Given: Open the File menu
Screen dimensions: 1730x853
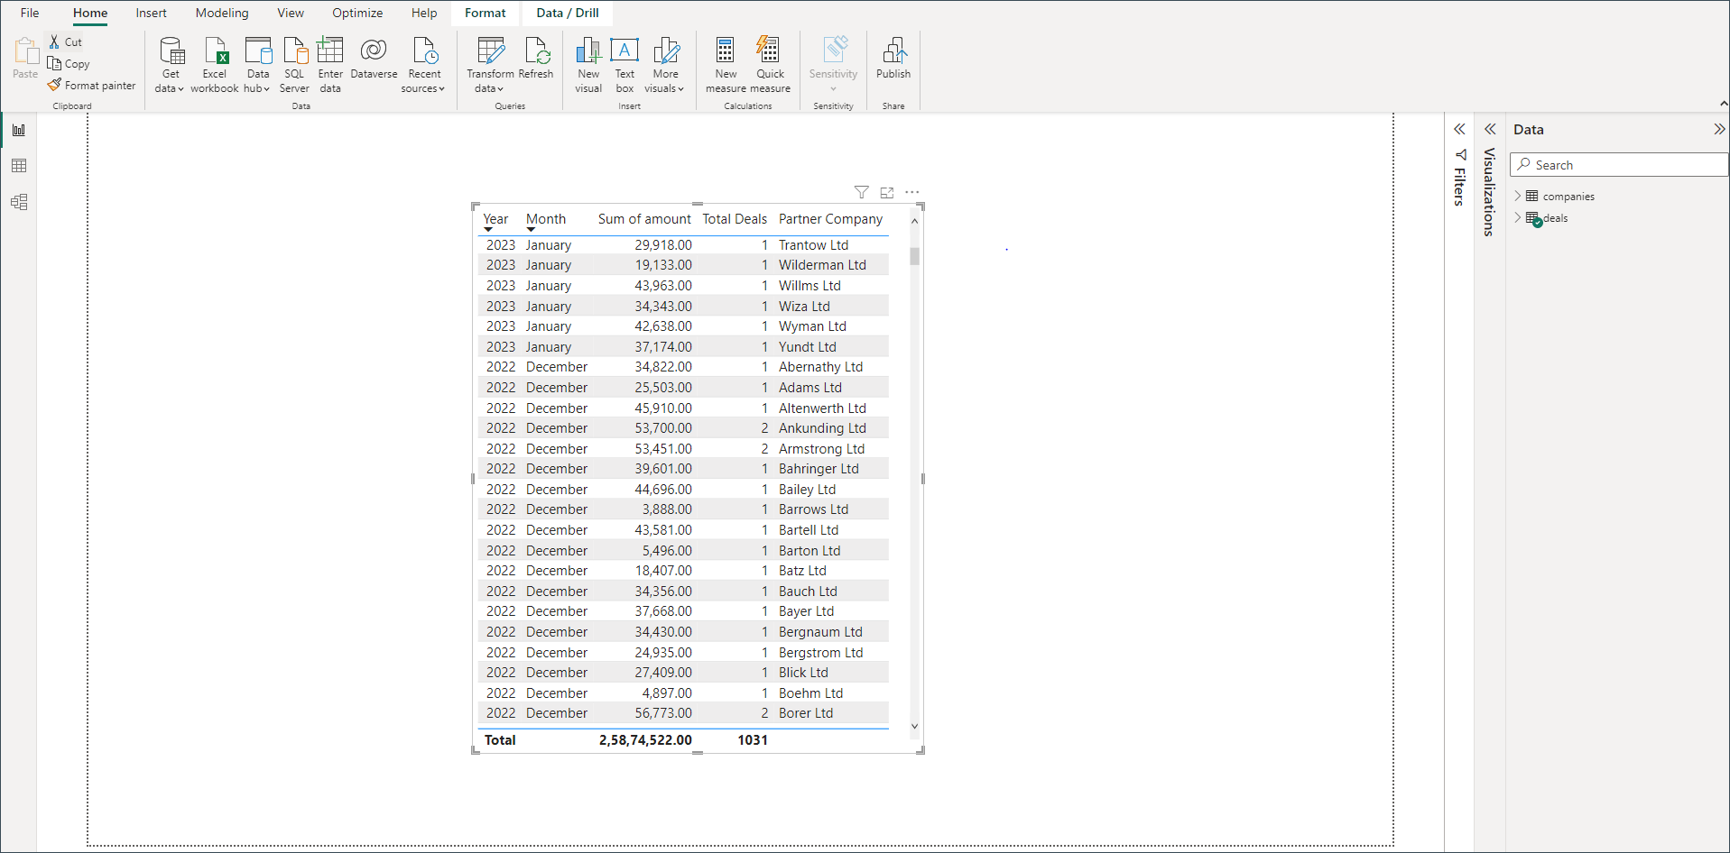Looking at the screenshot, I should tap(30, 13).
